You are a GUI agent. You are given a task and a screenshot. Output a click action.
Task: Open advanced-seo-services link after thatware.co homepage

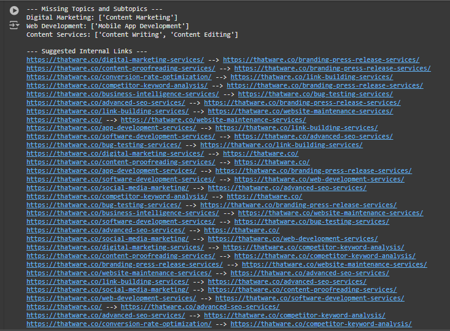point(200,307)
